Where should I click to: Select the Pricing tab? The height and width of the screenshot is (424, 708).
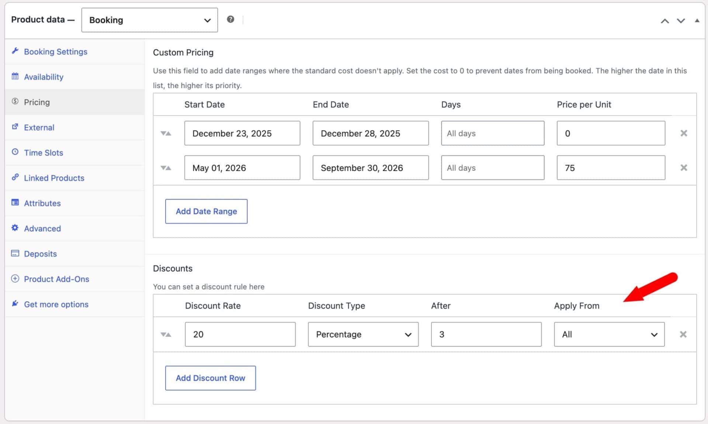74,102
